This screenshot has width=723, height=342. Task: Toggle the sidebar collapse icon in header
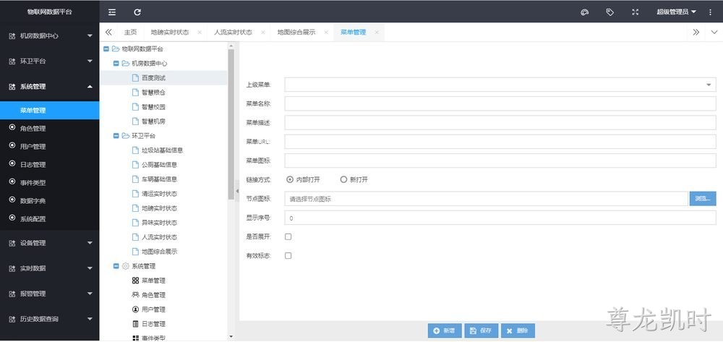(x=112, y=12)
